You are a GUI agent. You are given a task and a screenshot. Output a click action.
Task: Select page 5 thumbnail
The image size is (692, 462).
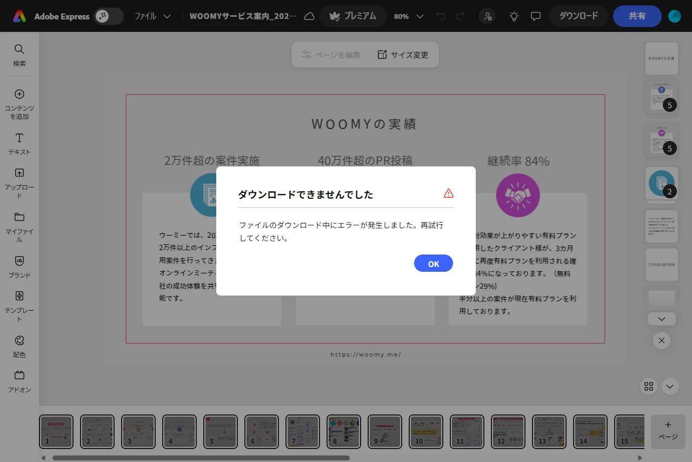221,432
